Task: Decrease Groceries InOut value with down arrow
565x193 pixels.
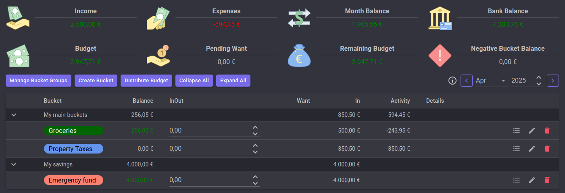Action: pos(255,134)
